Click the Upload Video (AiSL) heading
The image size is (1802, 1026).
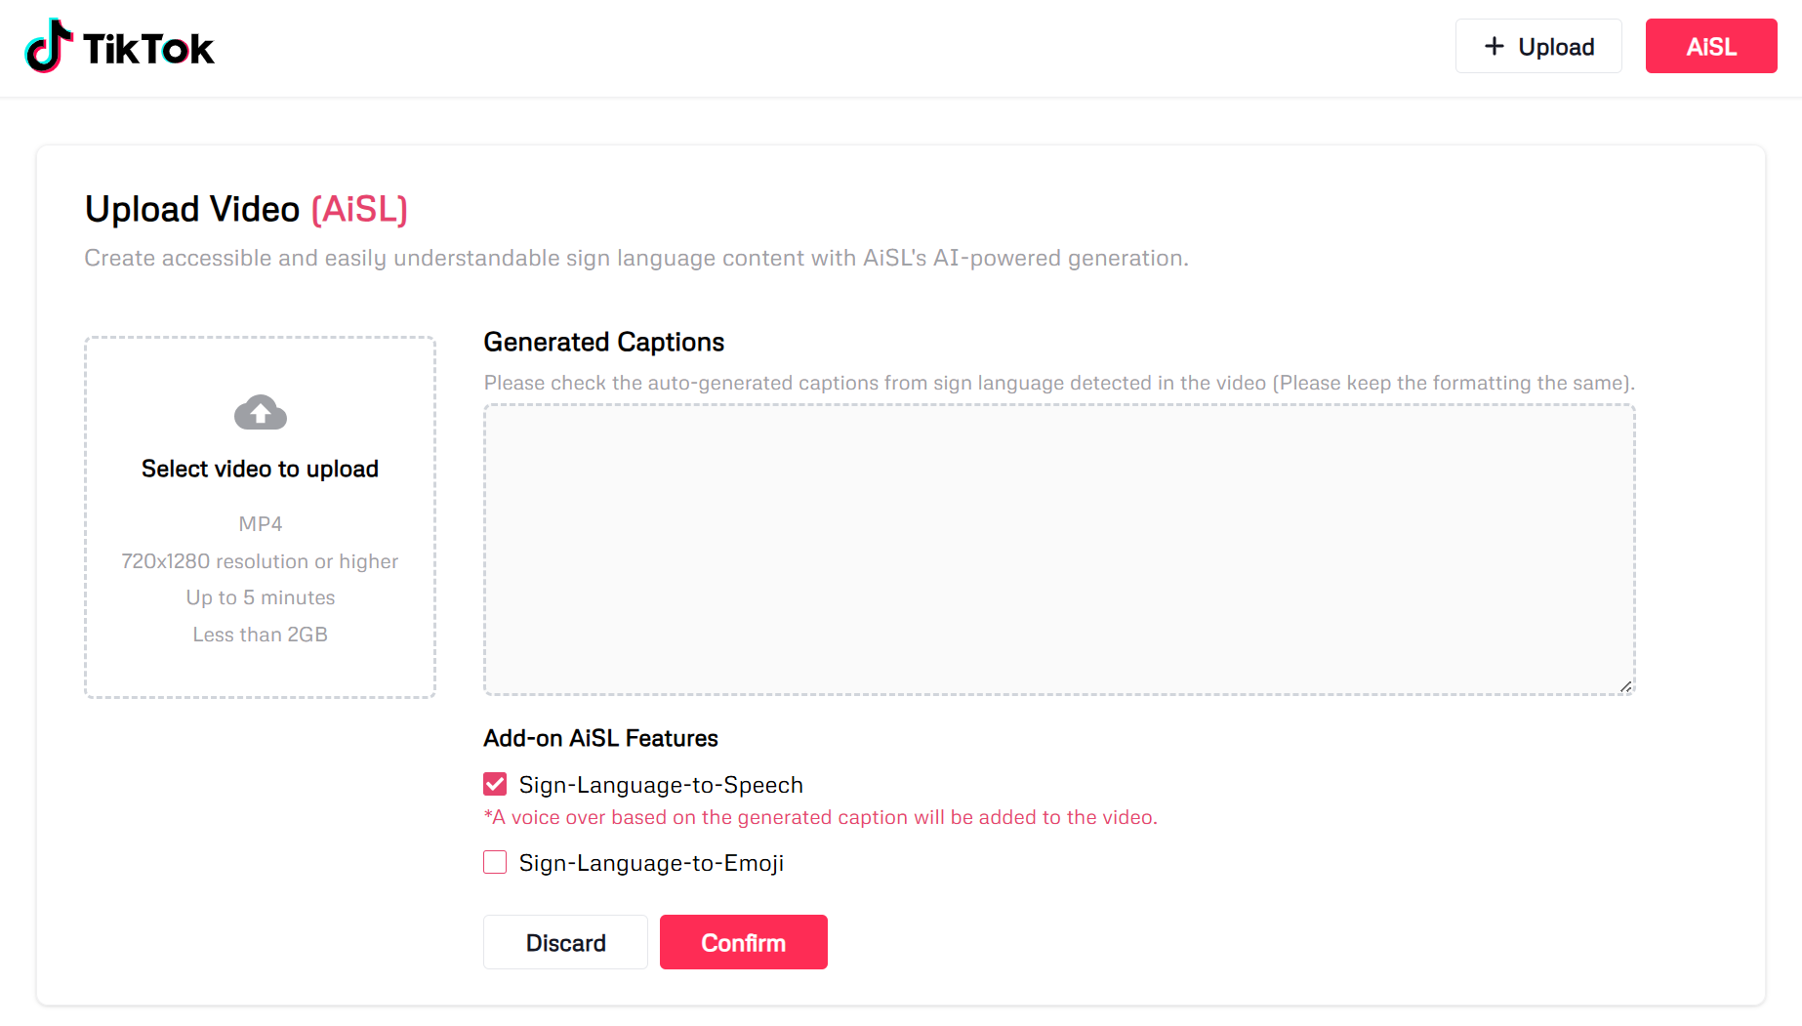[246, 209]
